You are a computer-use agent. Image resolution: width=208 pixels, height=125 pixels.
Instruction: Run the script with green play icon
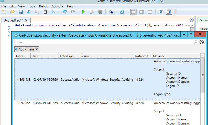pos(83,12)
